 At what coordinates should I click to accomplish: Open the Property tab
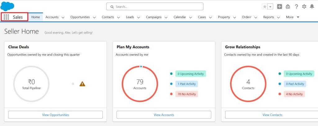[x=224, y=17]
